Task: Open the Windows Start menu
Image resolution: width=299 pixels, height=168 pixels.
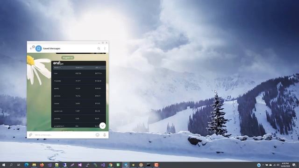Action: pos(3,165)
